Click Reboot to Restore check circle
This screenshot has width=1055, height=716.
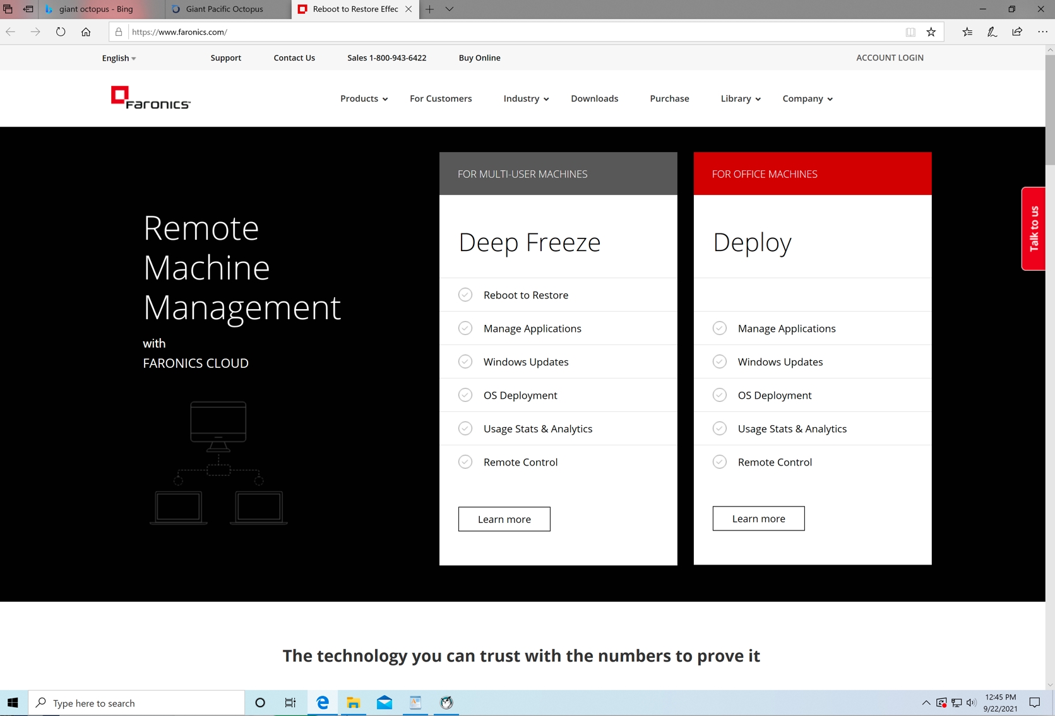[x=465, y=295]
